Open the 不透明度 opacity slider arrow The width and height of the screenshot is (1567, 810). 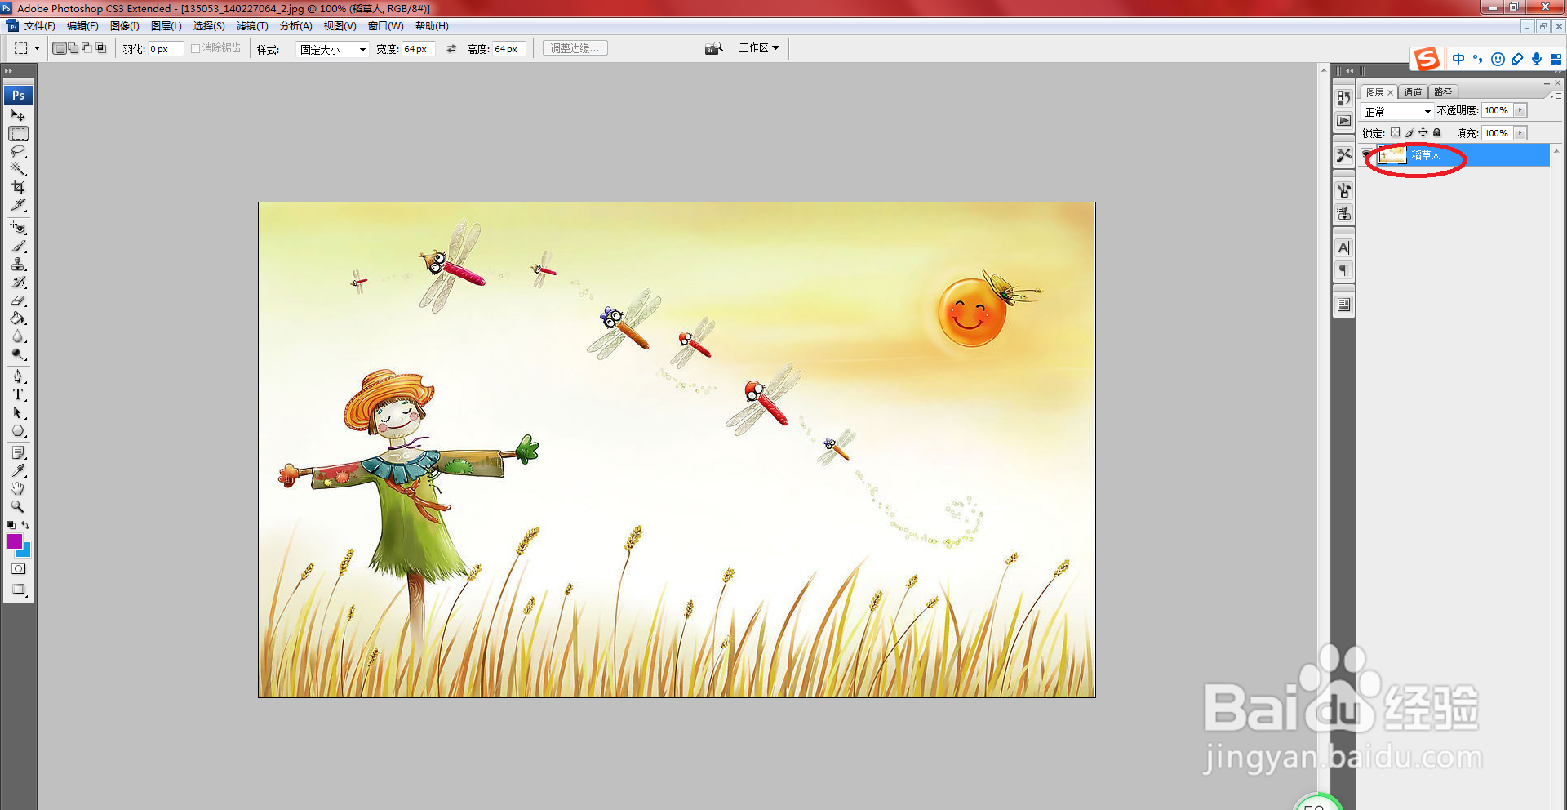click(1520, 110)
